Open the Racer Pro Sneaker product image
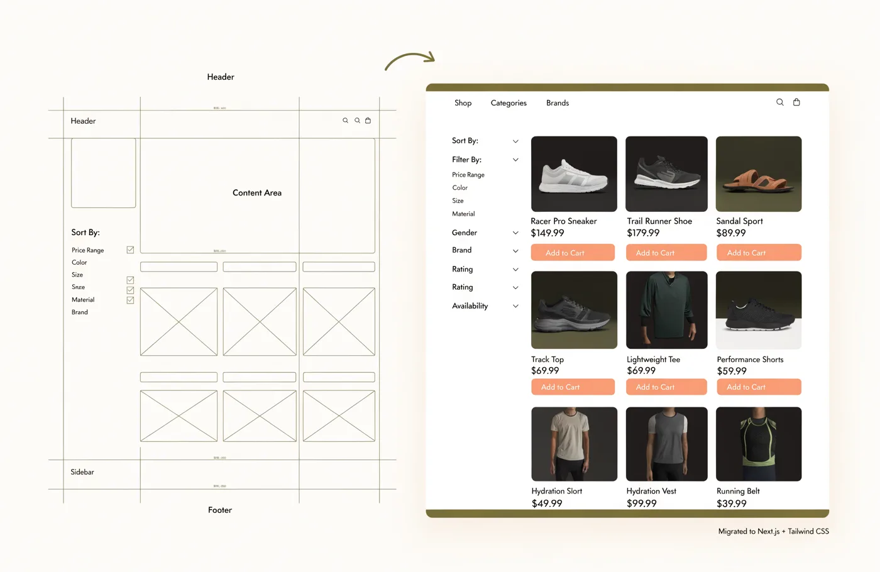The height and width of the screenshot is (572, 880). (574, 174)
